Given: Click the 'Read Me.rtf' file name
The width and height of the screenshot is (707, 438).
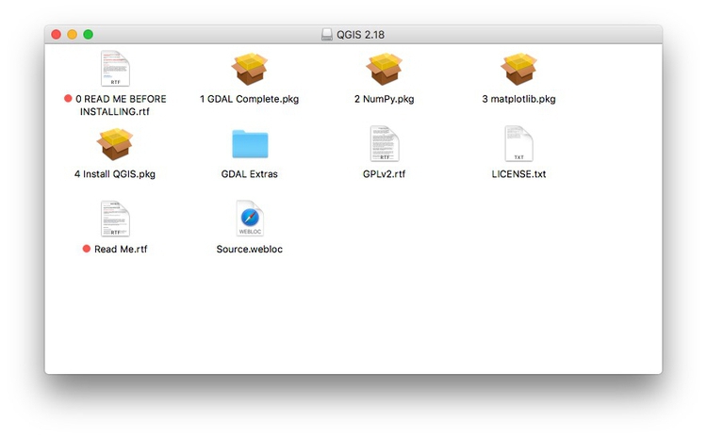Looking at the screenshot, I should [x=121, y=250].
